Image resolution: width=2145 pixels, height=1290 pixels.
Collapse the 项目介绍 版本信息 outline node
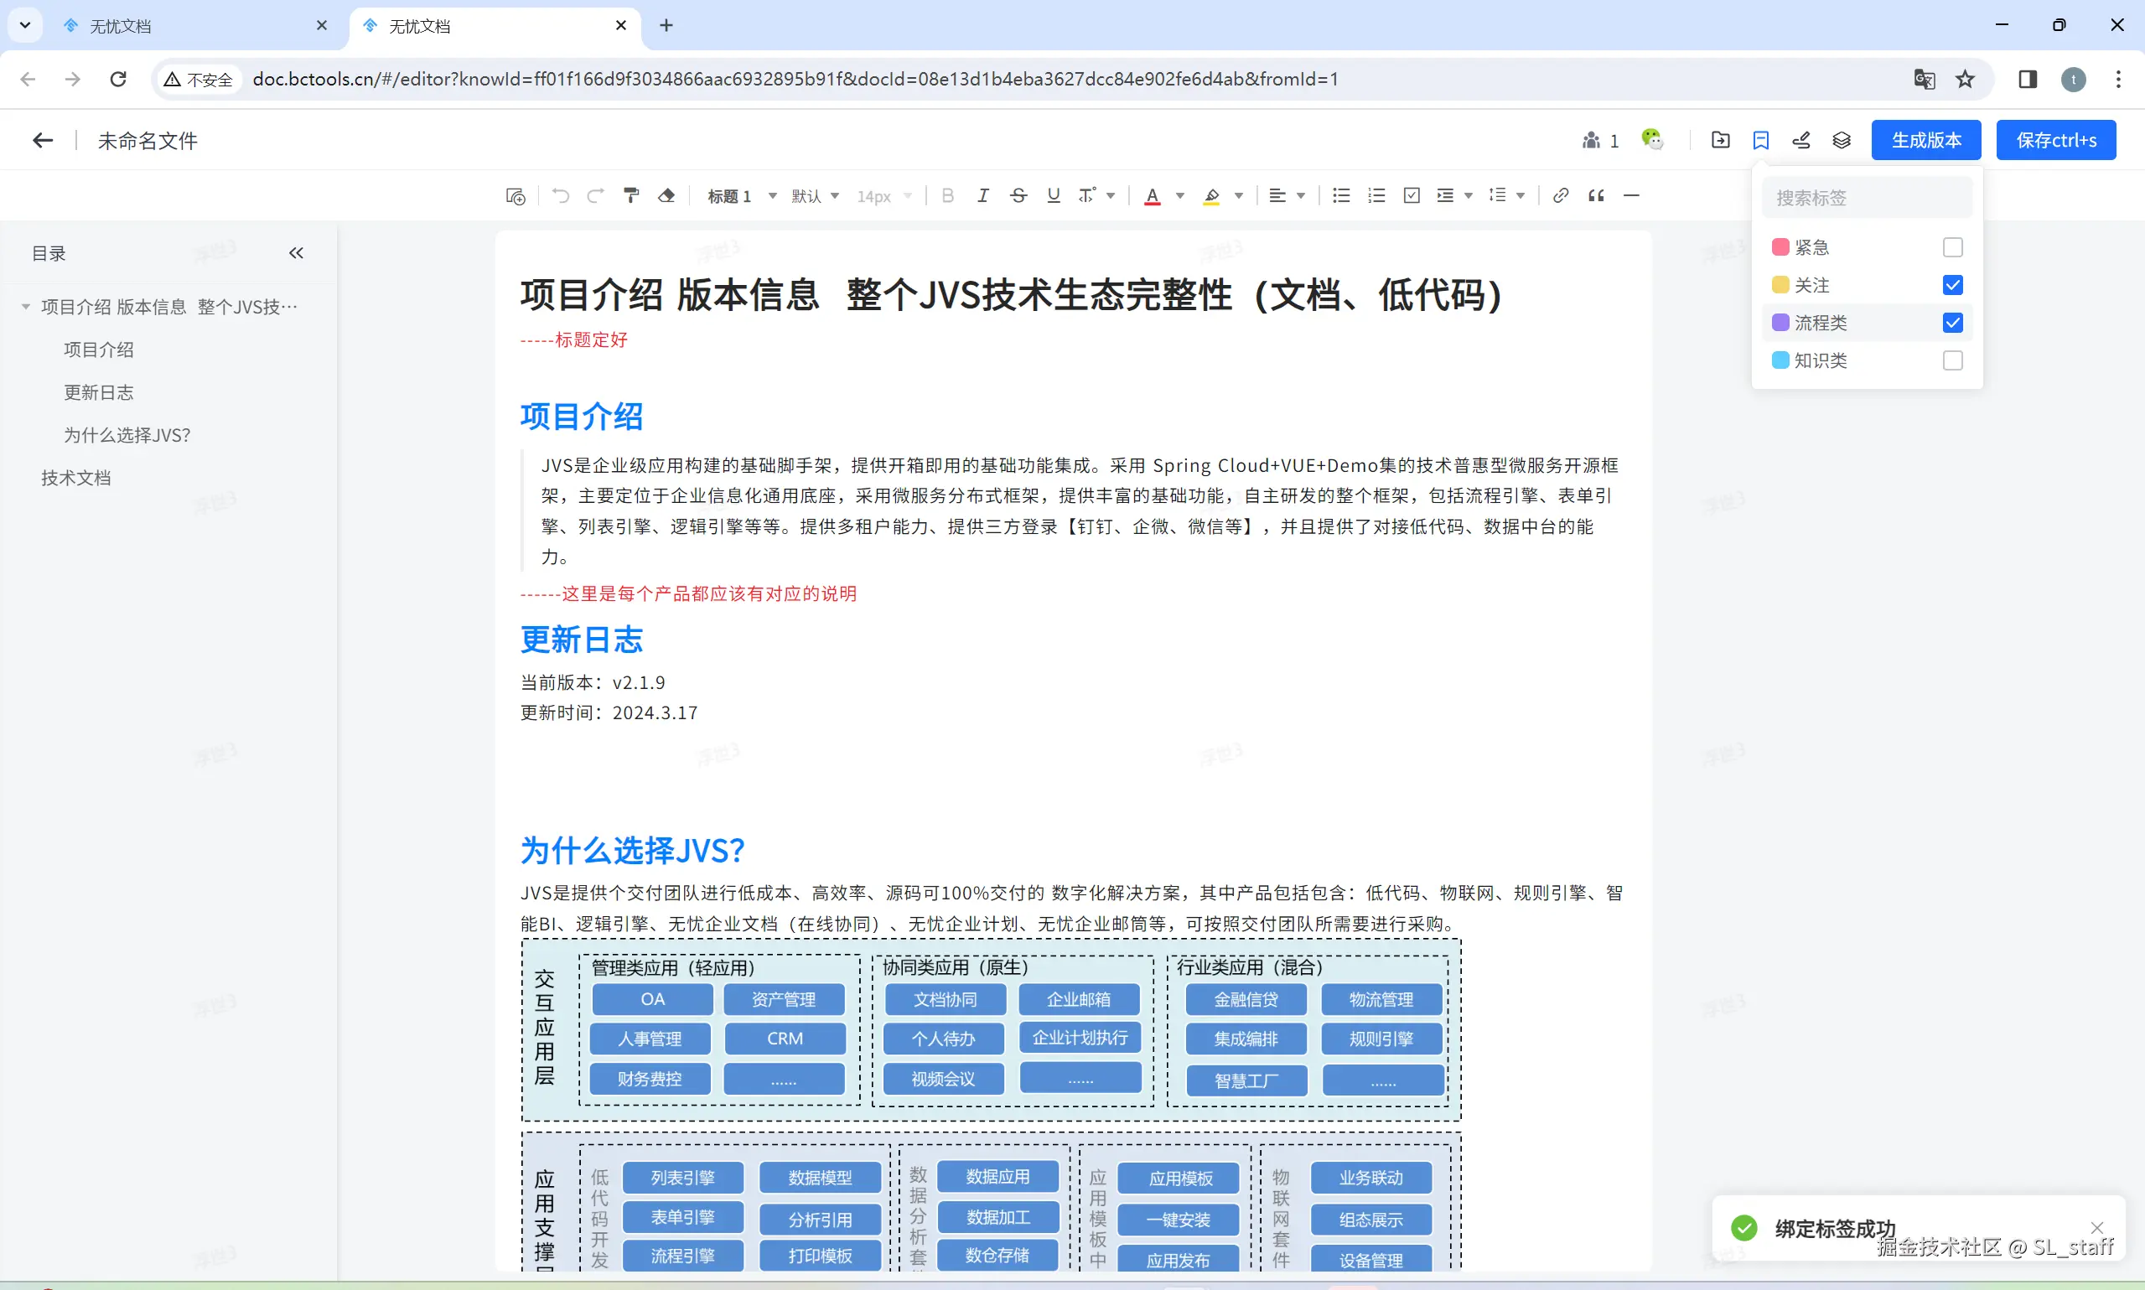[25, 307]
